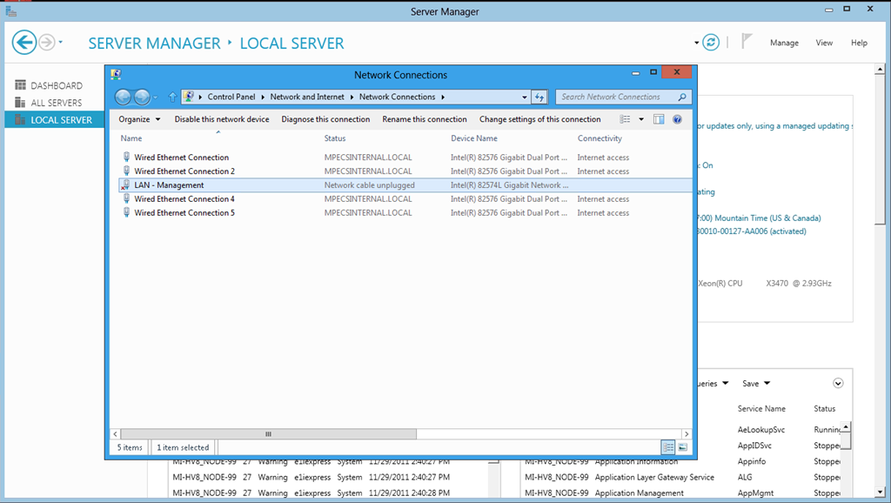Click LAN - Management unplugged adapter icon

(125, 185)
